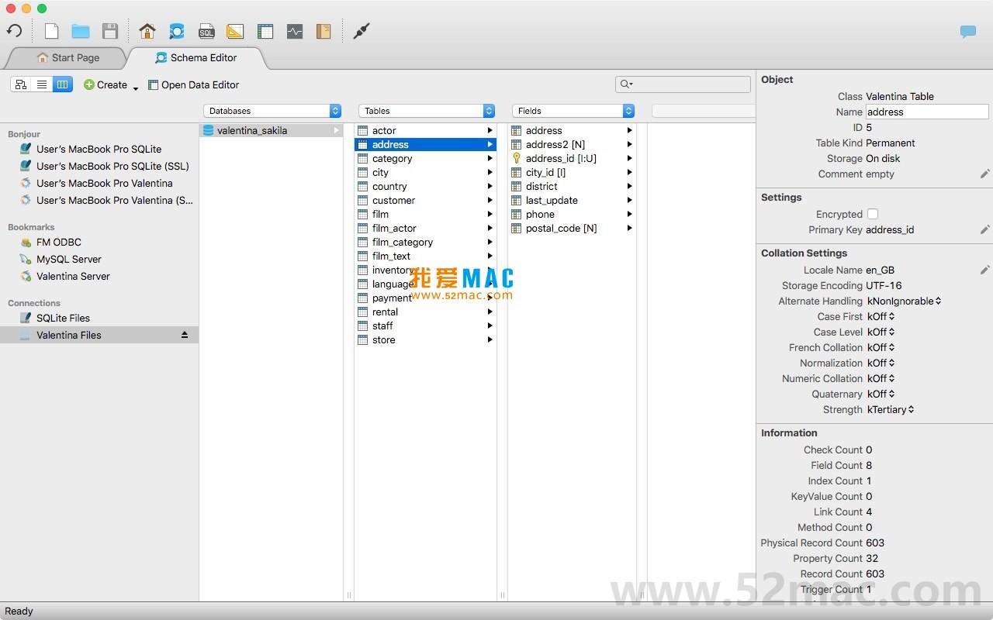Click the home toolbar icon
Screen dimensions: 993x620
coord(147,31)
